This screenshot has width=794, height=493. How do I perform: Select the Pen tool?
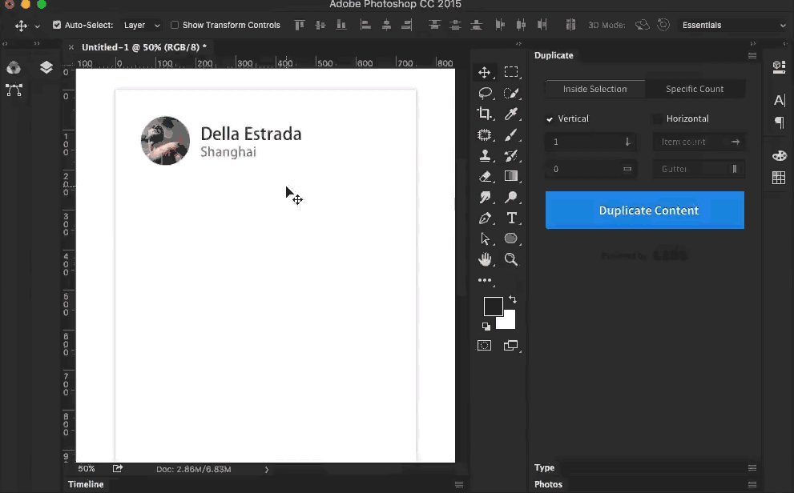(485, 218)
